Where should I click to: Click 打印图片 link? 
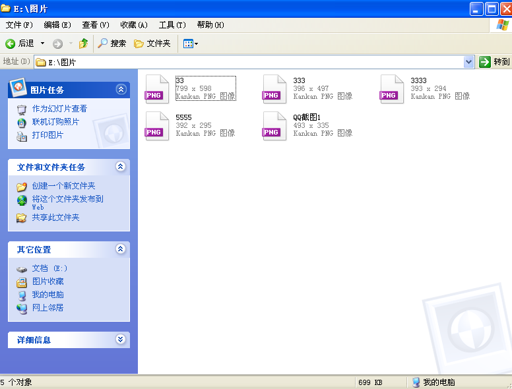coord(48,135)
